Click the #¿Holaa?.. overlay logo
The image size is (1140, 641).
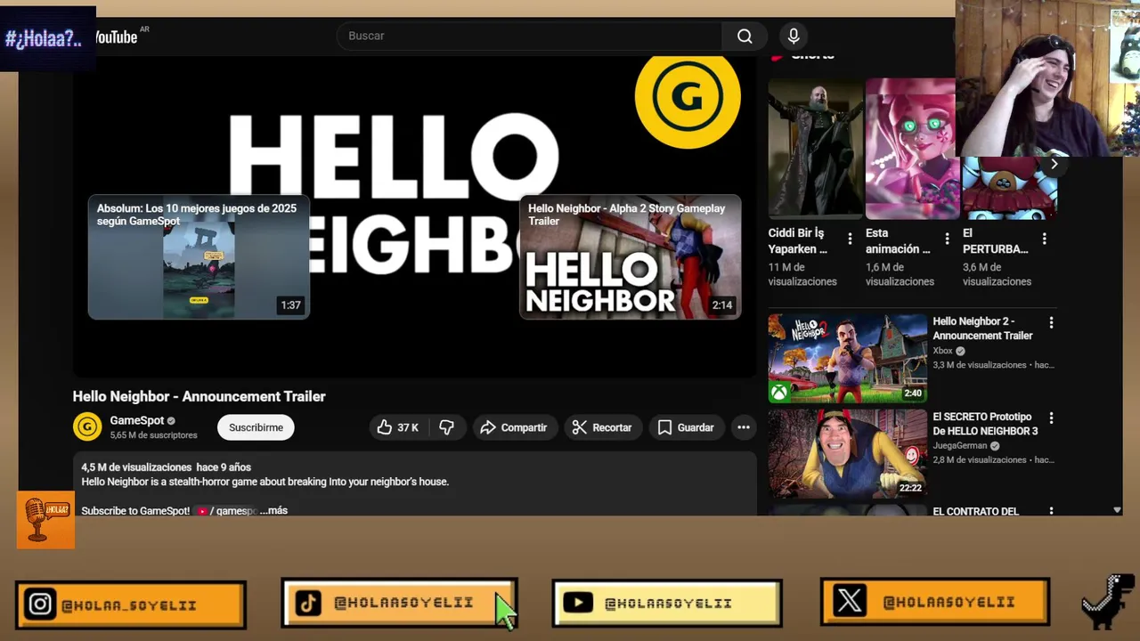pos(48,39)
